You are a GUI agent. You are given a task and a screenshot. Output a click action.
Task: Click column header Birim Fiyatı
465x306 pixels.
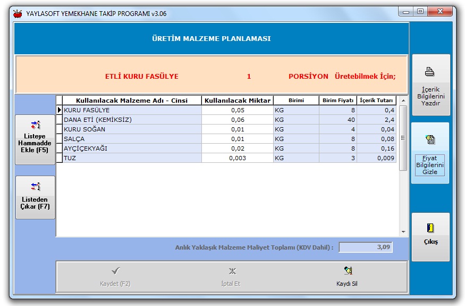(338, 101)
